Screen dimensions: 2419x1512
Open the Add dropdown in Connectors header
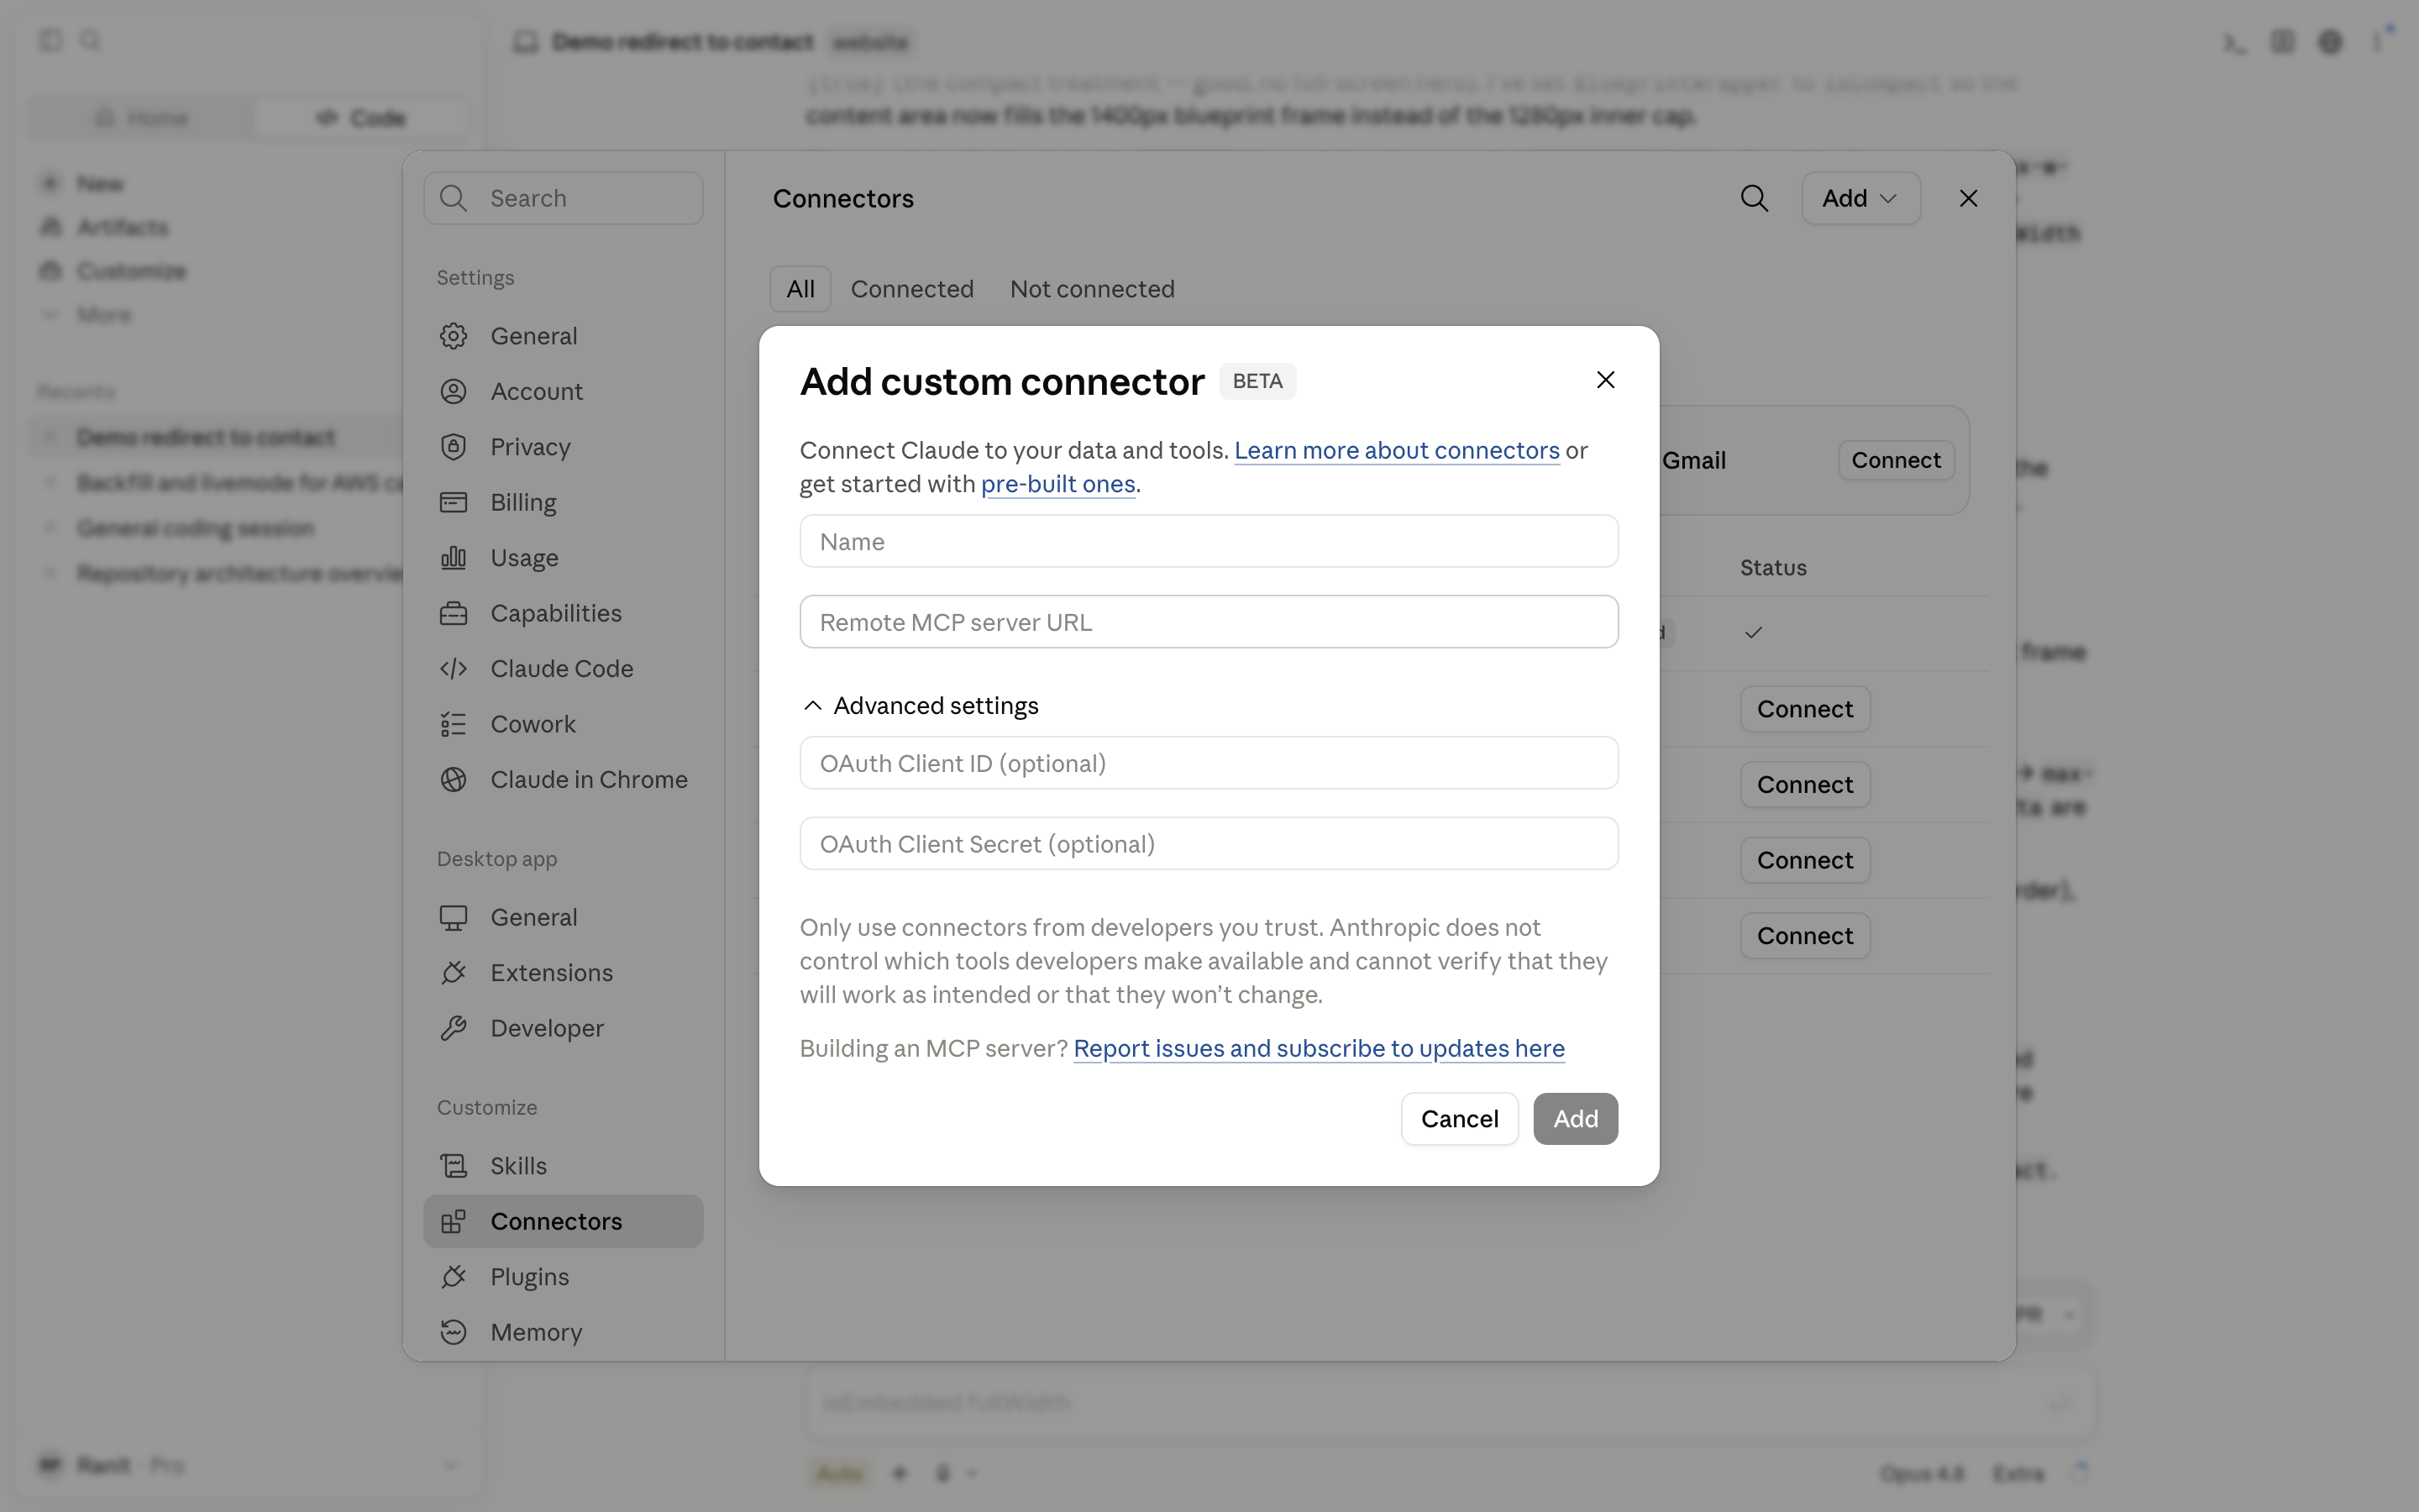click(1860, 198)
